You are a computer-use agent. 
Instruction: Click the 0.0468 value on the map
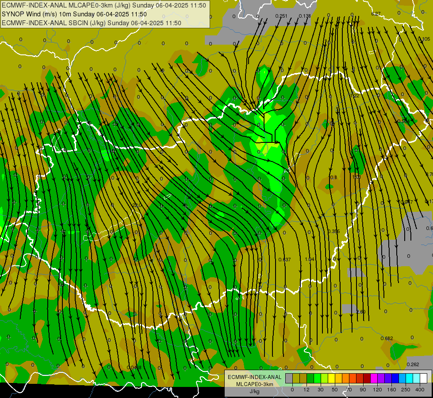134,367
